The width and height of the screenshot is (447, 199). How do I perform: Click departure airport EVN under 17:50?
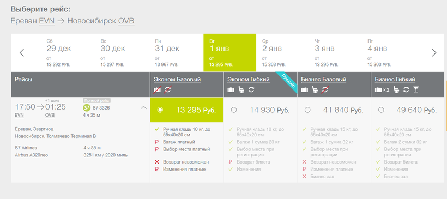pos(20,115)
